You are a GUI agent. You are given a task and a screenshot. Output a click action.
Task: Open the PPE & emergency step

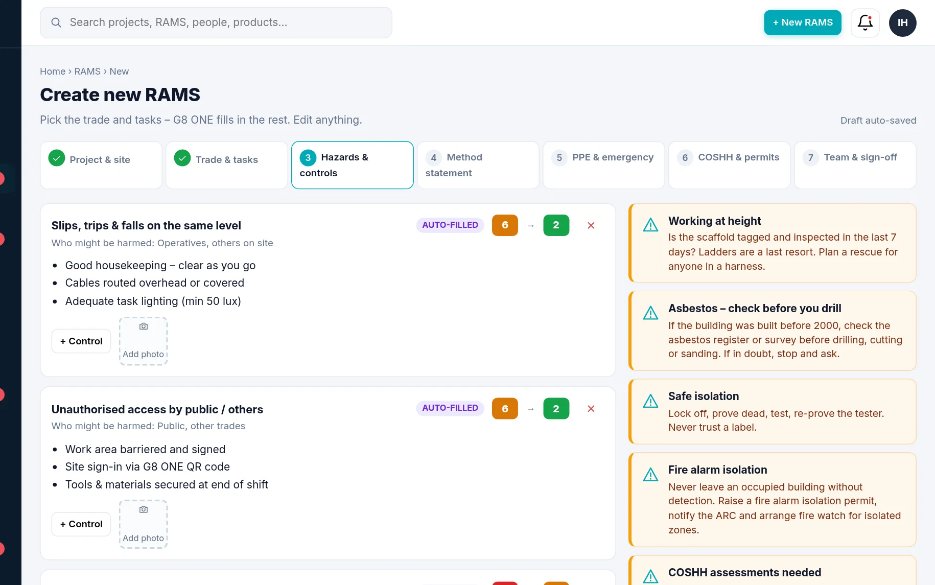point(604,165)
